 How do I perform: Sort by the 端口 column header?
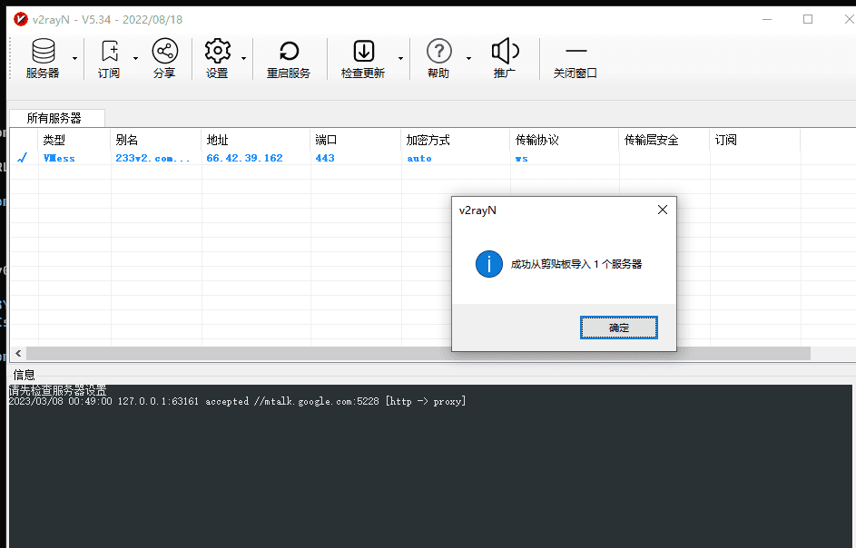coord(356,140)
